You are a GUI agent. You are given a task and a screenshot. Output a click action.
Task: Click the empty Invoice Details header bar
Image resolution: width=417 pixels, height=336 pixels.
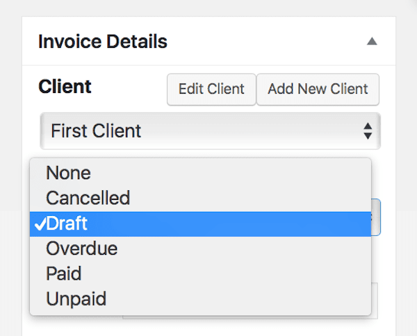(x=266, y=42)
